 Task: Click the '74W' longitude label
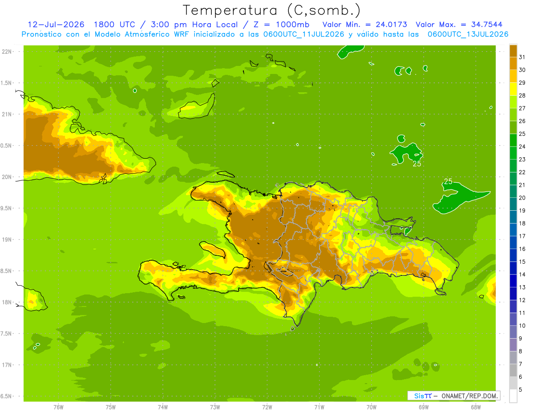coord(162,407)
